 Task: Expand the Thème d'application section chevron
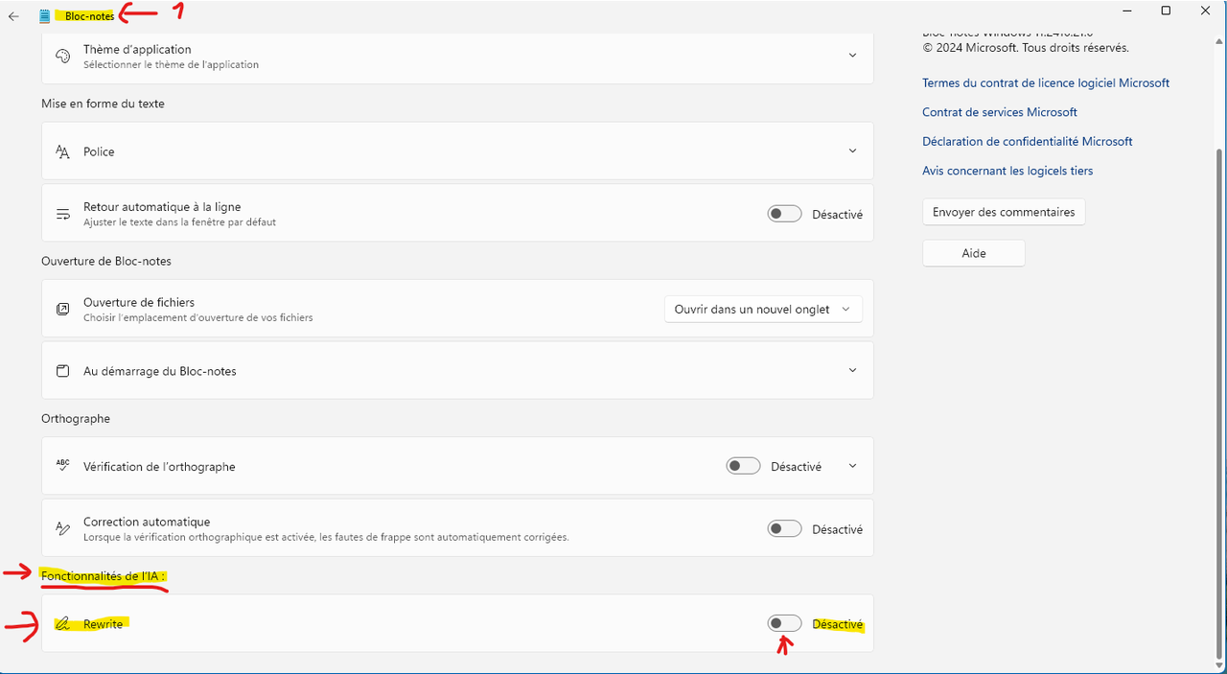tap(852, 56)
